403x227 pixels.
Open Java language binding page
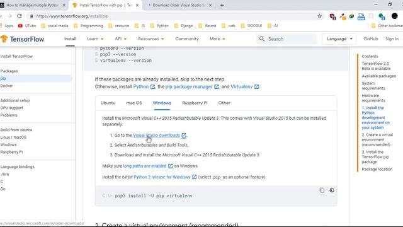click(4, 174)
